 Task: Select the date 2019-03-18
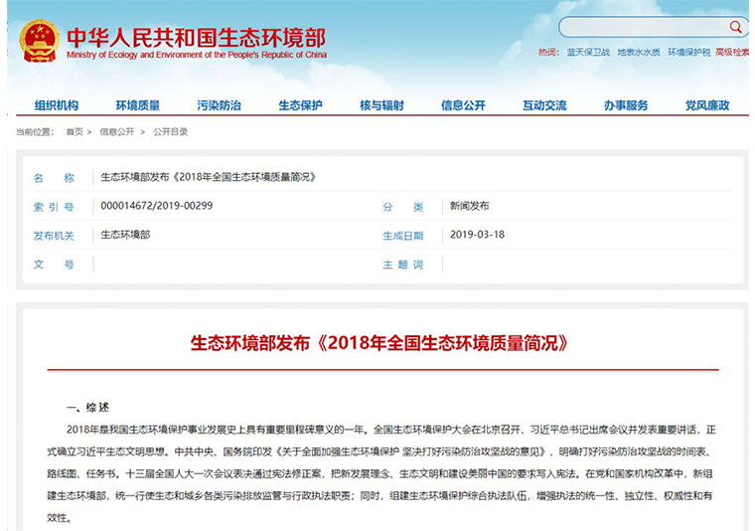(477, 235)
